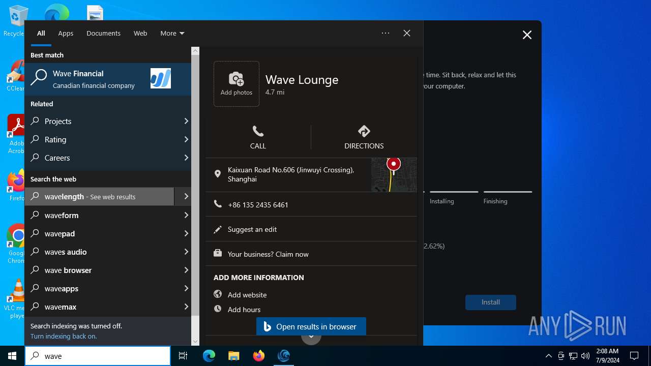Select the Wave Financial best match result
651x366 pixels.
click(x=108, y=79)
